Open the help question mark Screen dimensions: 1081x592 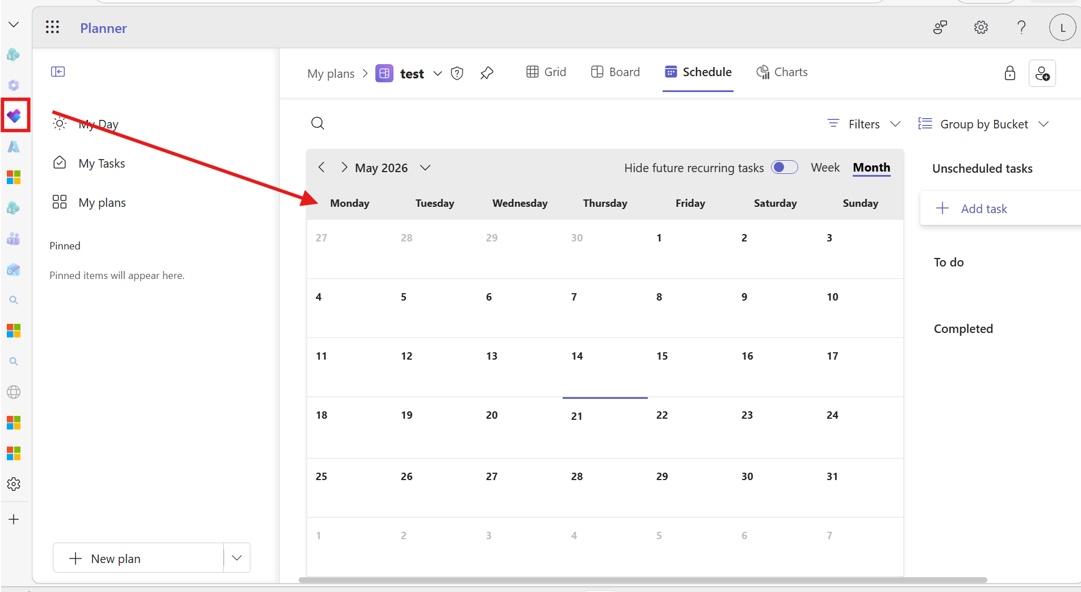1021,27
